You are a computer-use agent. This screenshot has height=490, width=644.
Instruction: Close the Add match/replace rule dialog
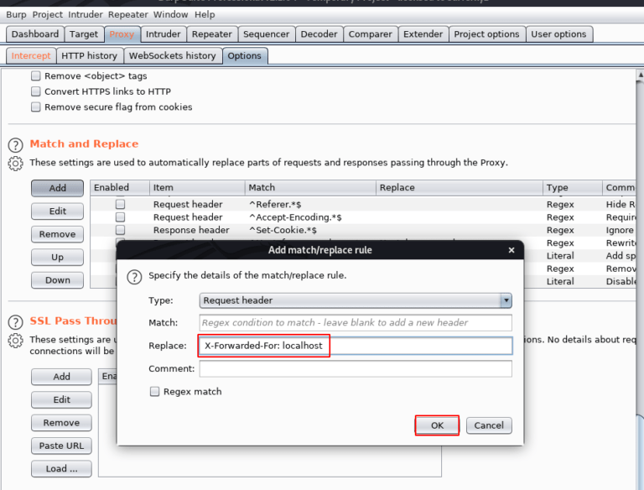pyautogui.click(x=512, y=250)
